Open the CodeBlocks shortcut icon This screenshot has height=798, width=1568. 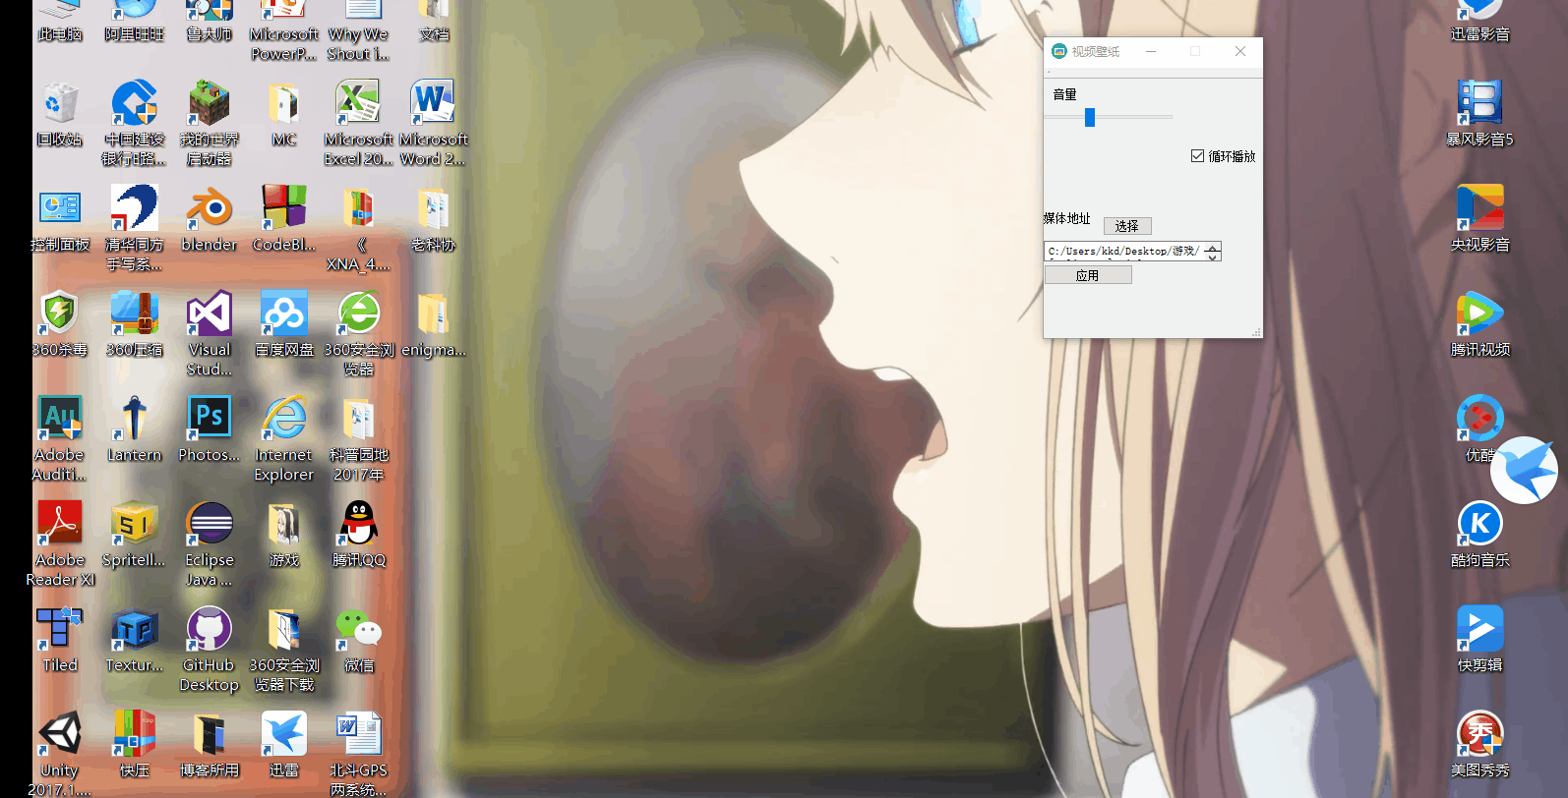coord(284,208)
